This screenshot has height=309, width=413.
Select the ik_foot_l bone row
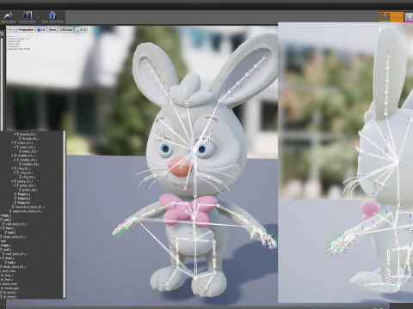(7, 276)
